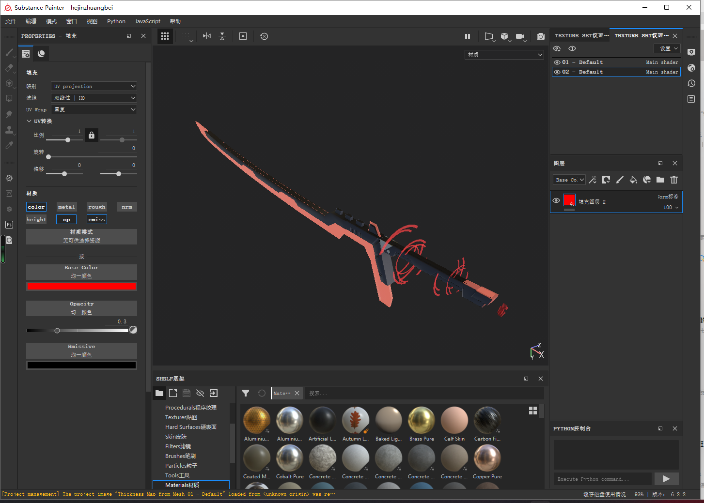
Task: Open the UV projection mapping dropdown
Action: pyautogui.click(x=94, y=86)
